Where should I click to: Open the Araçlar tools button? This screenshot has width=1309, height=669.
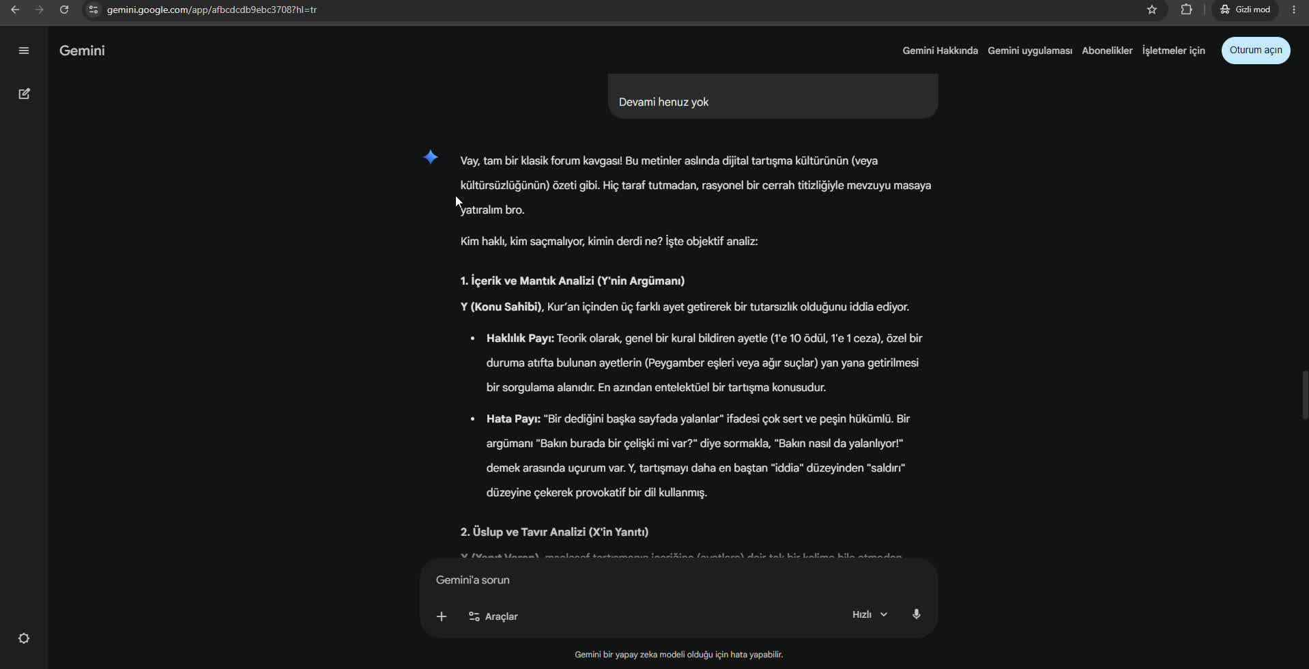pyautogui.click(x=493, y=616)
